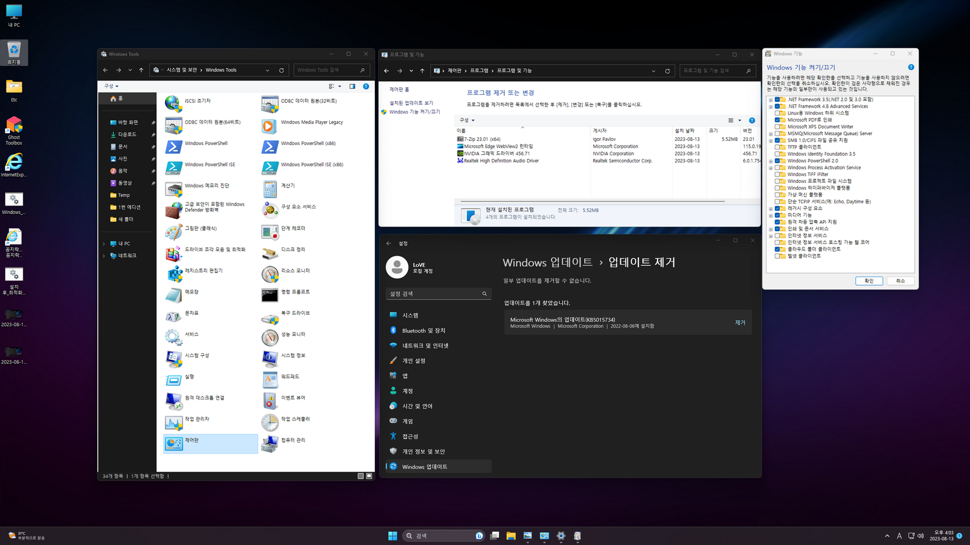
Task: Open Windows 메모리 진단 icon
Action: pyautogui.click(x=173, y=188)
